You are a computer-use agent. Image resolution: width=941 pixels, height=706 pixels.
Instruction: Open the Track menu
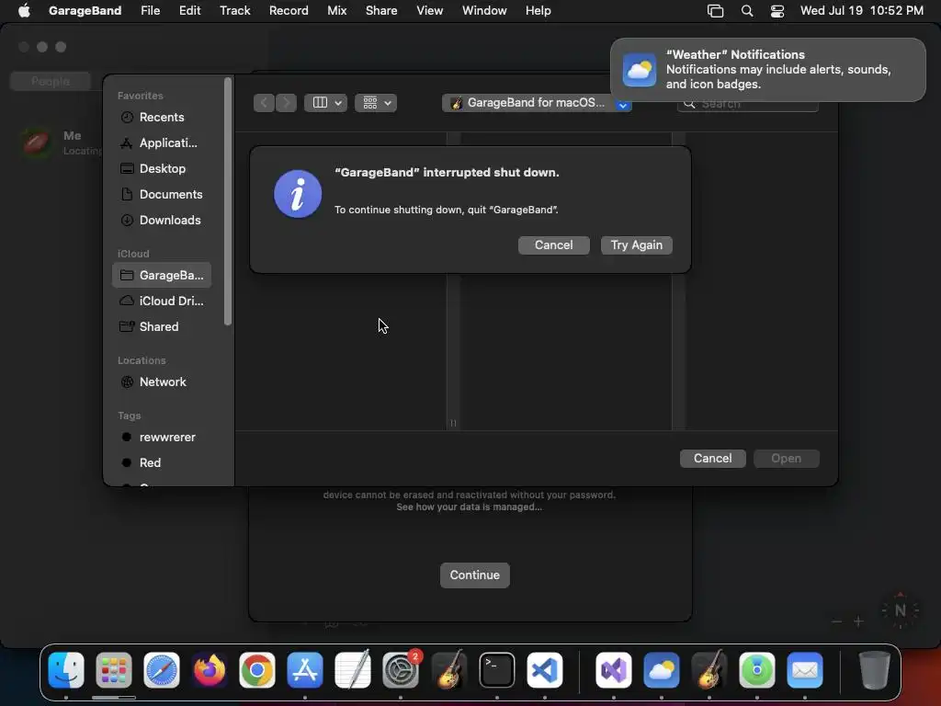[x=234, y=11]
